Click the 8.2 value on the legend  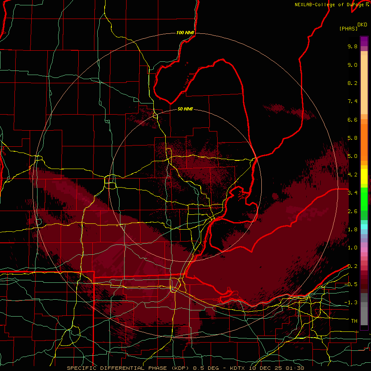point(352,83)
